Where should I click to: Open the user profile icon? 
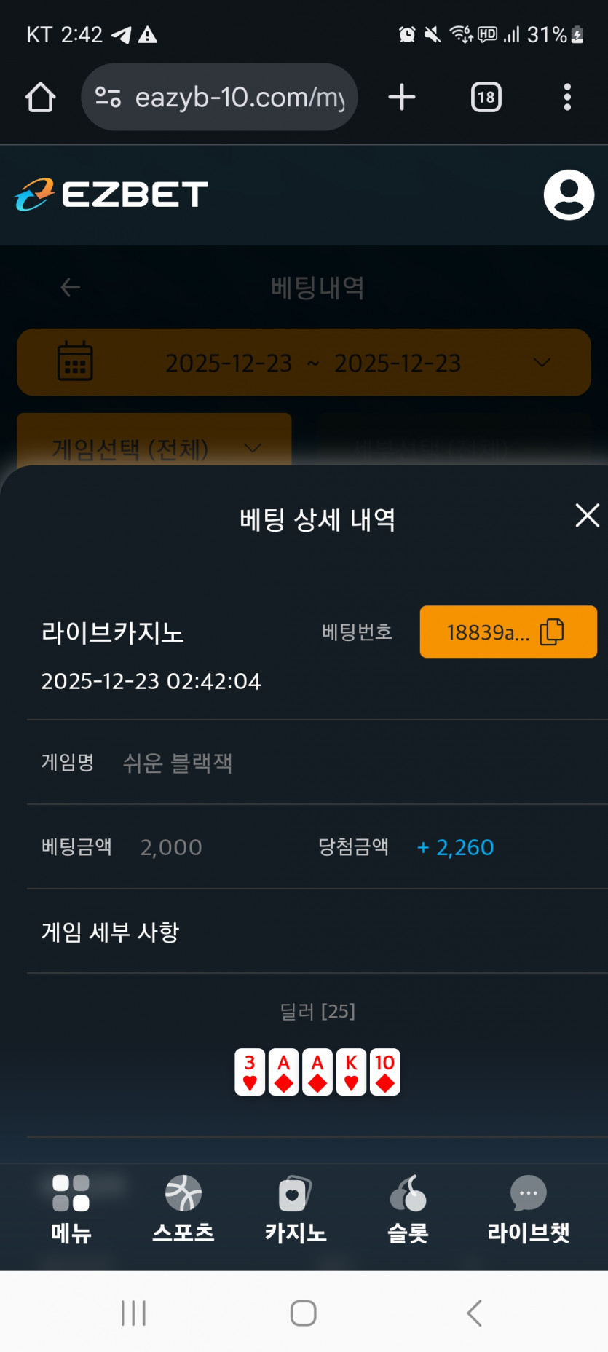point(569,195)
